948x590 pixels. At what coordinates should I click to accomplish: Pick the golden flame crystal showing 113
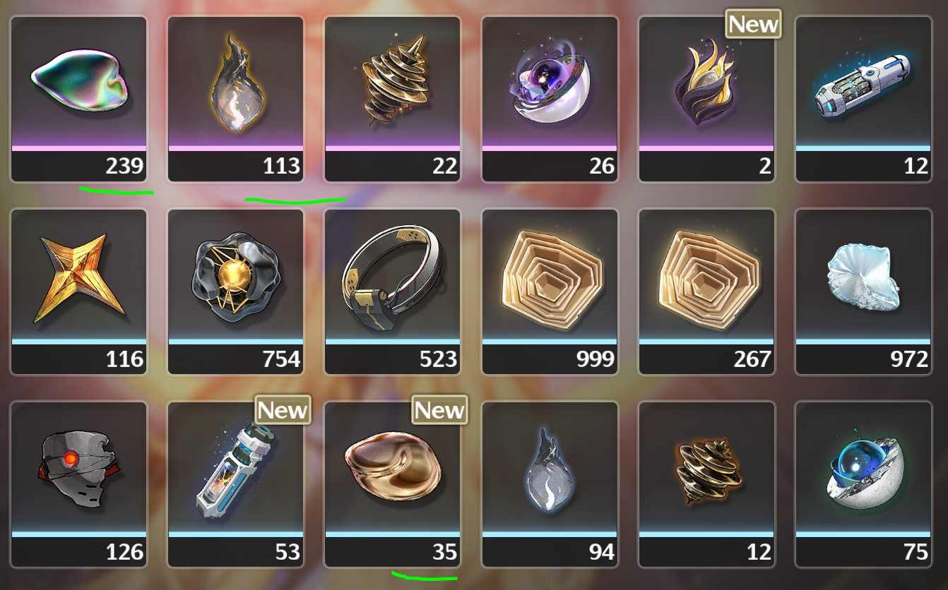236,99
